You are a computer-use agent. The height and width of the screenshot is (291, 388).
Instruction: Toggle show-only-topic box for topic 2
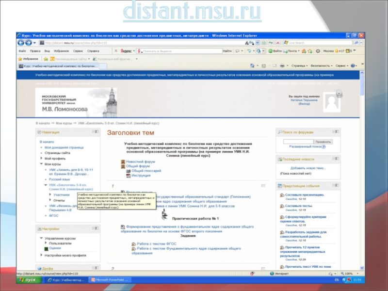tap(263, 269)
